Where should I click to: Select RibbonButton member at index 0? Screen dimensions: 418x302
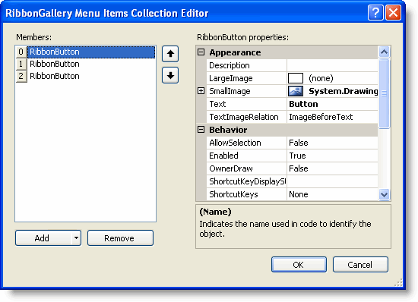(85, 52)
